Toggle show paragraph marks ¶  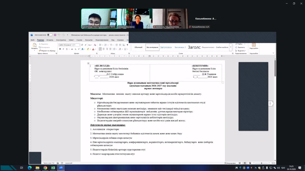point(127,45)
